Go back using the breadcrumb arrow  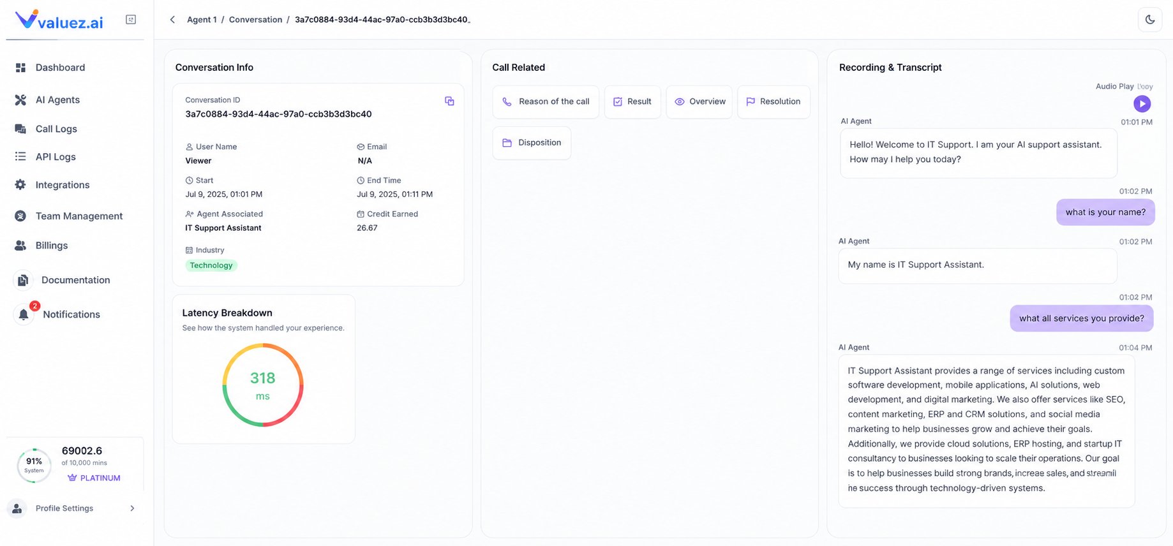click(172, 20)
